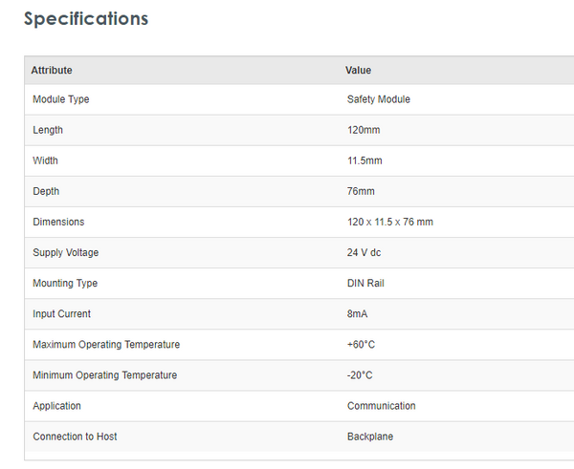
Task: Click the 11.5mm width value
Action: 364,160
